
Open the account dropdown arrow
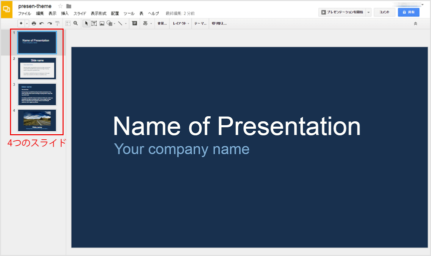pyautogui.click(x=422, y=5)
